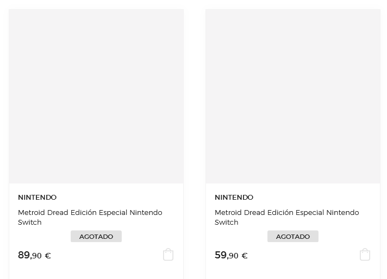Screen dimensions: 387x279
Task: Add the 89,90 € Metroid Dread to cart
Action: (x=168, y=255)
